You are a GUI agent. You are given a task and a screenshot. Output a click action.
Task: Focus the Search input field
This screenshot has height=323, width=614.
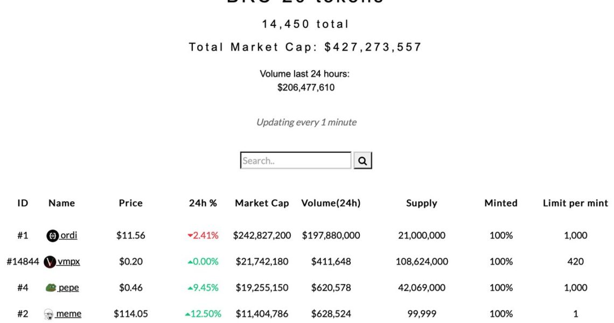(295, 160)
